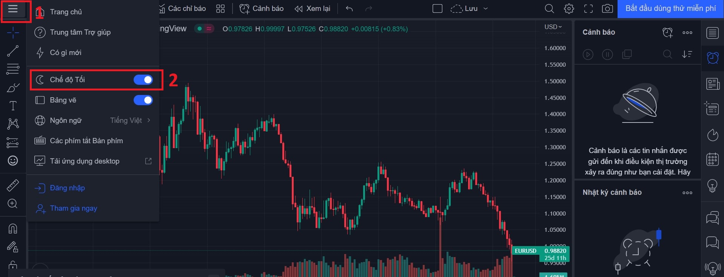Viewport: 724px width, 277px height.
Task: Create a new alert in Cảnh báo panel
Action: tap(667, 33)
